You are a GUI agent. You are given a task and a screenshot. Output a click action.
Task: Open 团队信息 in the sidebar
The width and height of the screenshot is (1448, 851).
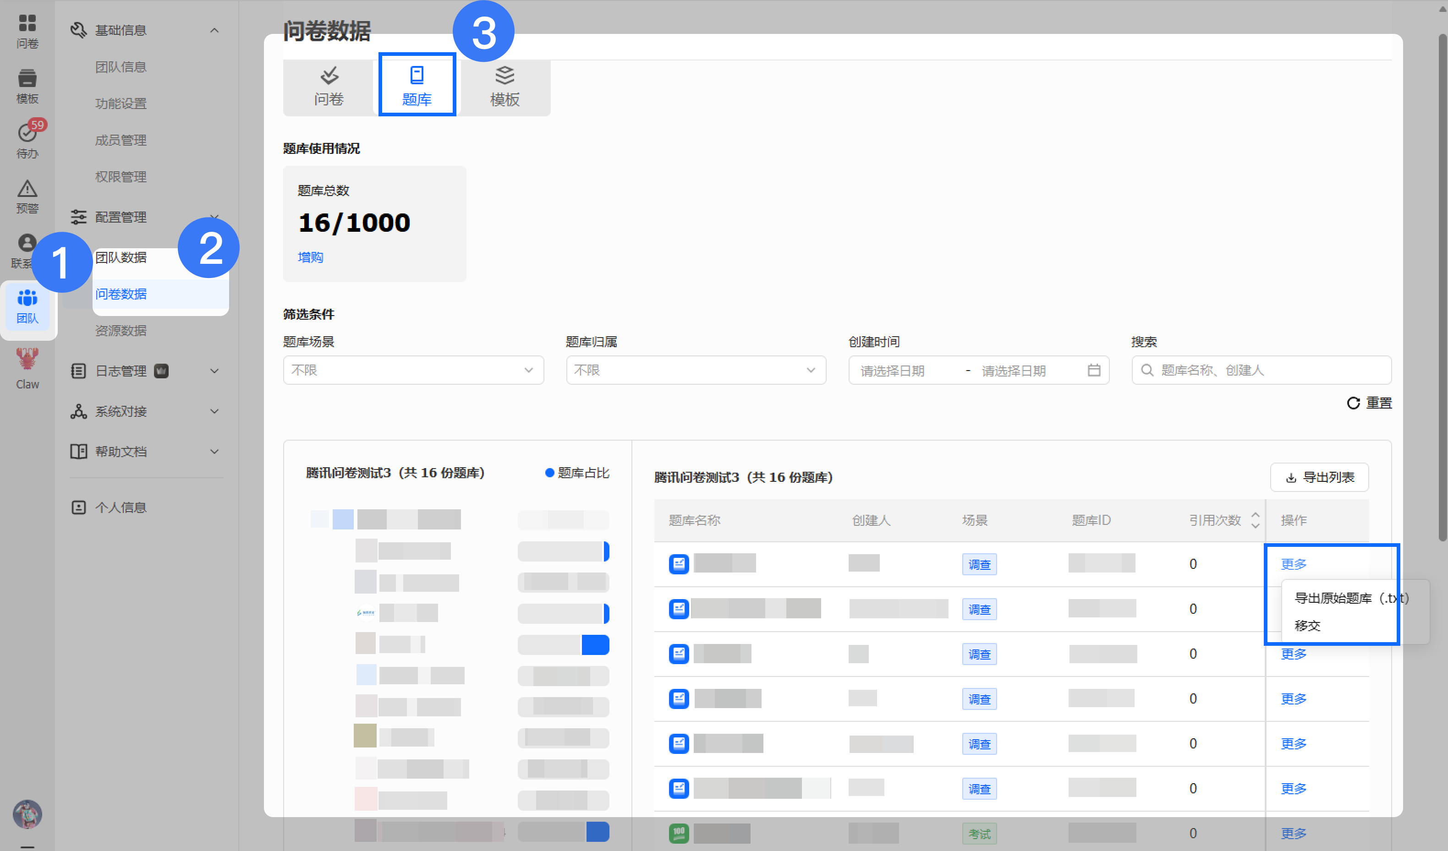(121, 67)
